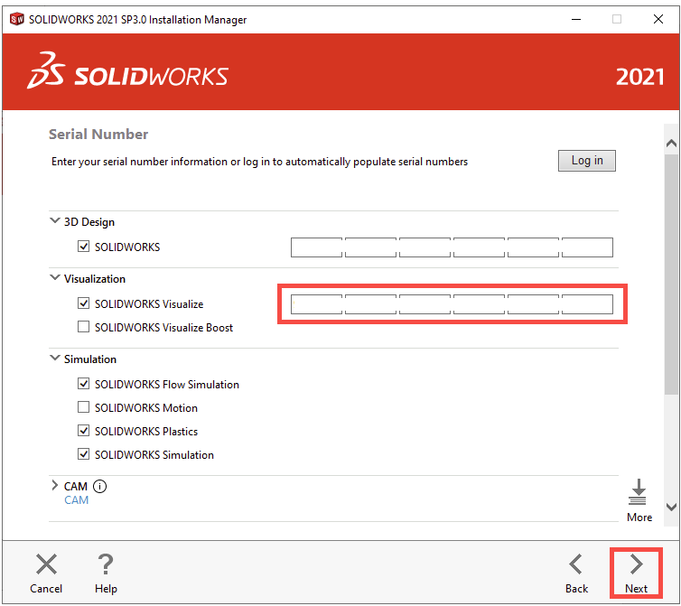Click first SOLIDWORKS serial number field
Viewport: 681px width, 606px height.
(316, 247)
